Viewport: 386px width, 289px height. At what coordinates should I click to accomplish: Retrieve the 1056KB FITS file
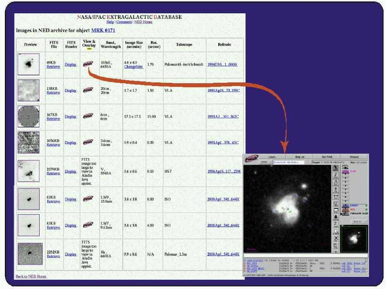[x=53, y=145]
